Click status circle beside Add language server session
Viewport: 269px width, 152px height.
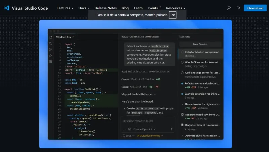pyautogui.click(x=182, y=73)
